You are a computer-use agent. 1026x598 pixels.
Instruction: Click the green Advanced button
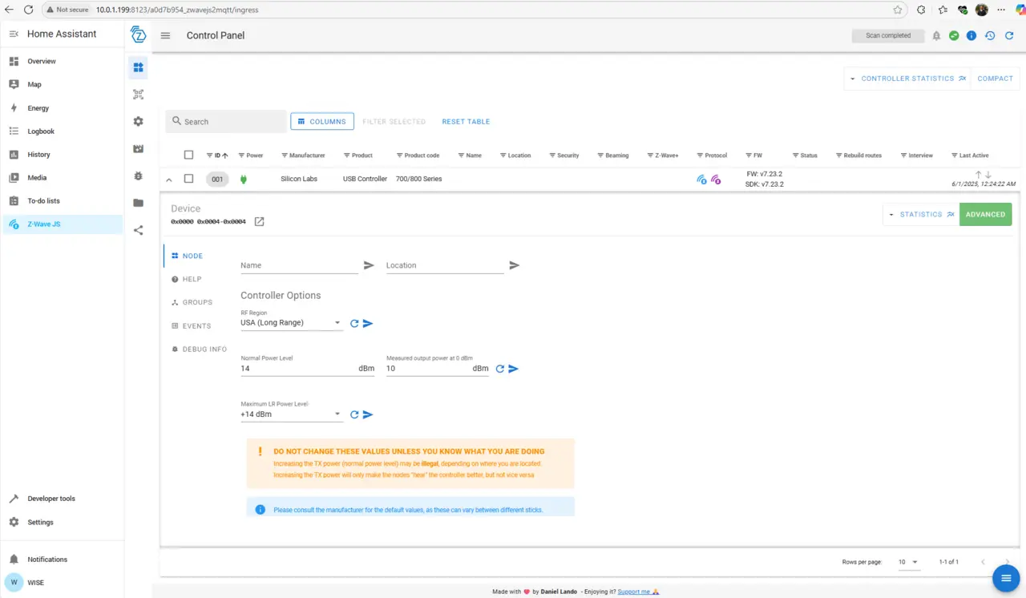pos(985,214)
